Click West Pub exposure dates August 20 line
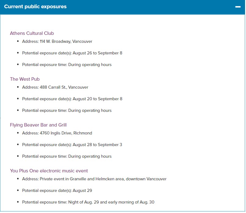This screenshot has height=213, width=246. tap(72, 99)
